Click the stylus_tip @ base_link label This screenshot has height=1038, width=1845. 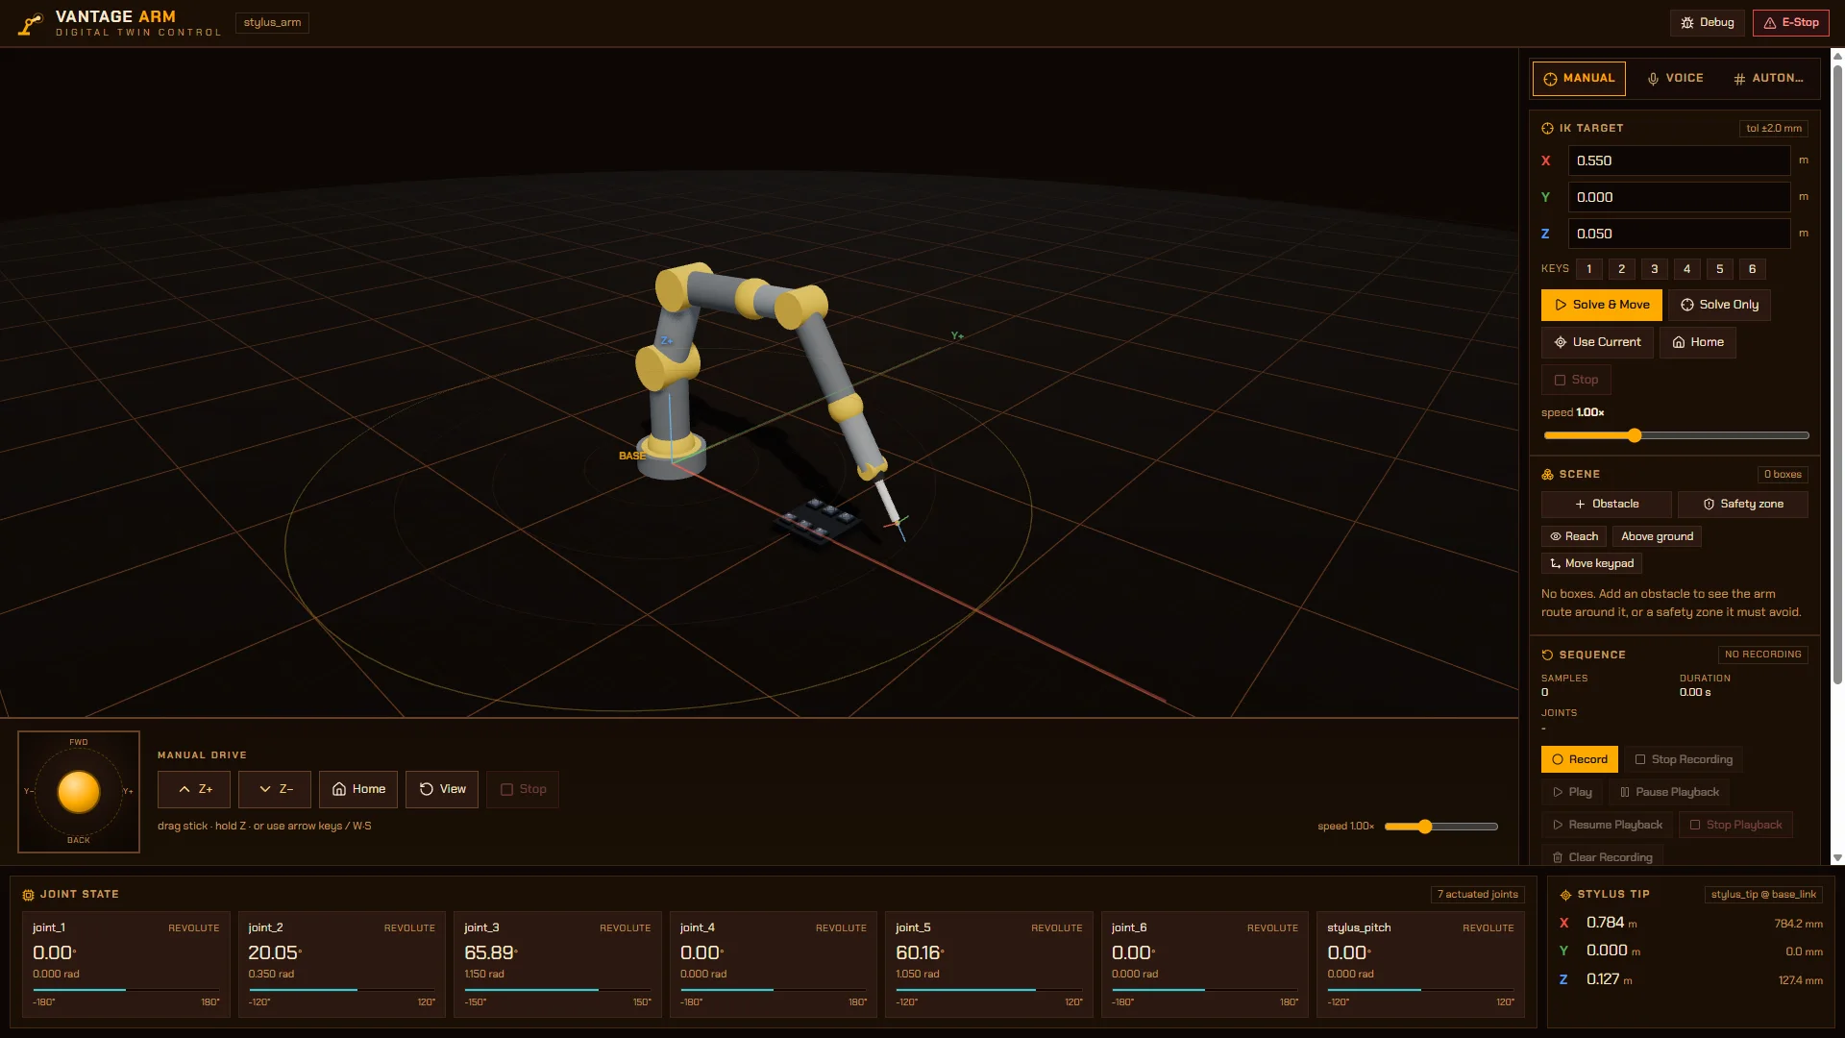click(x=1763, y=894)
